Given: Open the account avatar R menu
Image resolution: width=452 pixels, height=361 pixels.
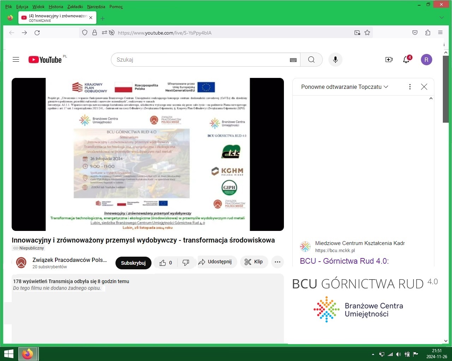Looking at the screenshot, I should click(427, 60).
